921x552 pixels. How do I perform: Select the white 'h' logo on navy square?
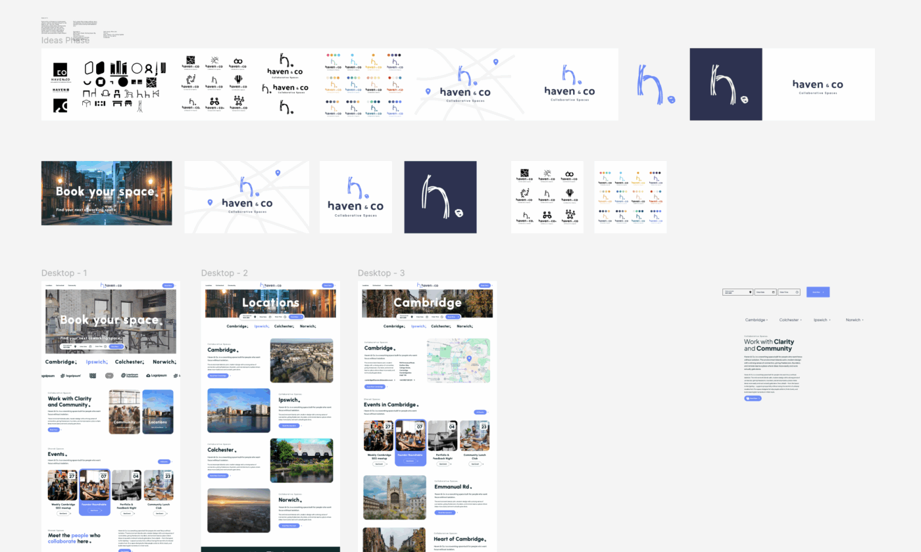(x=440, y=197)
